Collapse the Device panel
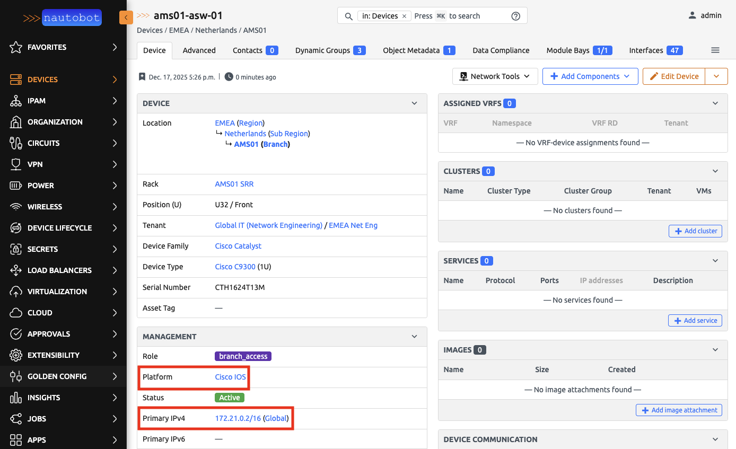Screen dimensions: 736x449 click(415, 103)
